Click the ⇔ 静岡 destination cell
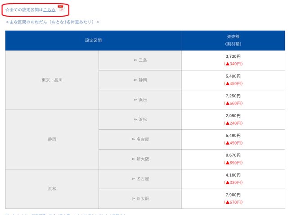 [140, 80]
